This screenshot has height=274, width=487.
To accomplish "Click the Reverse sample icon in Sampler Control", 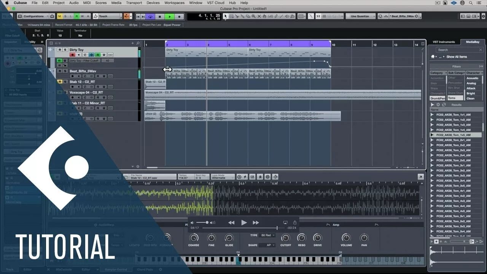I will pyautogui.click(x=260, y=177).
